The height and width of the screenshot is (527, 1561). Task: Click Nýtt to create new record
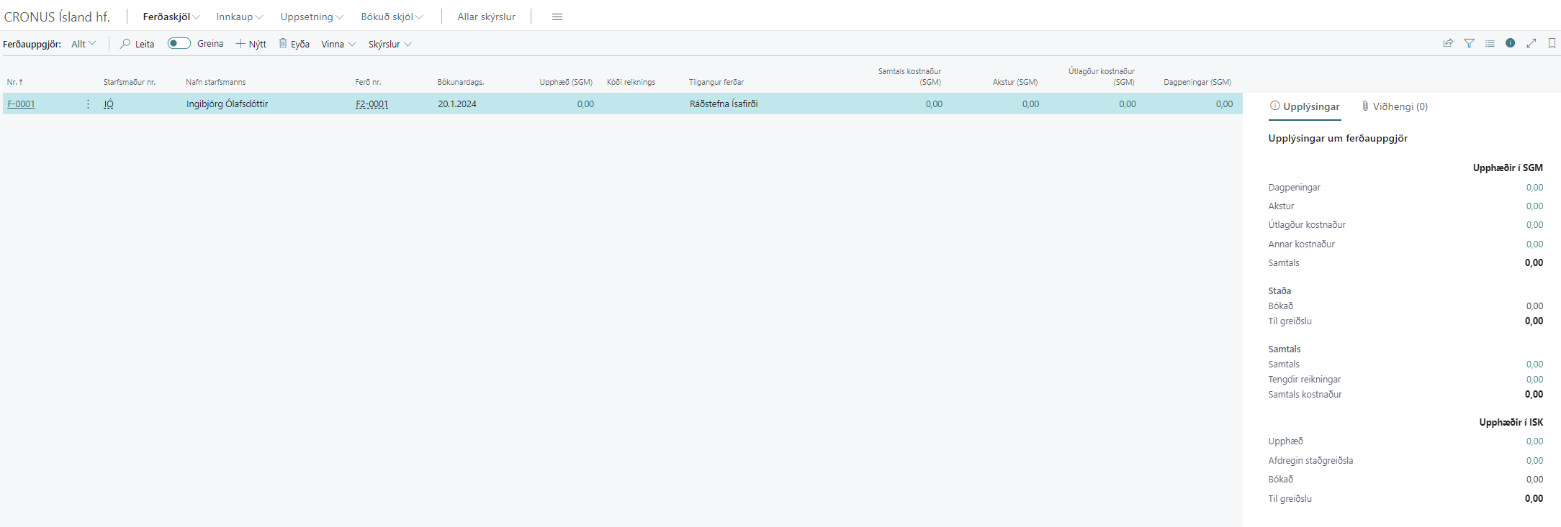[x=251, y=44]
